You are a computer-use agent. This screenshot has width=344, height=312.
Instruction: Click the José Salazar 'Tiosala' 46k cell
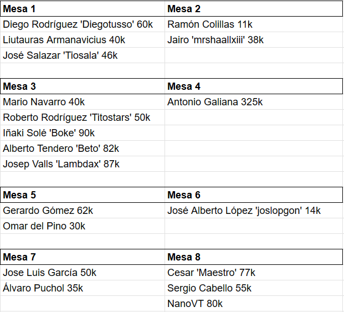pyautogui.click(x=83, y=55)
